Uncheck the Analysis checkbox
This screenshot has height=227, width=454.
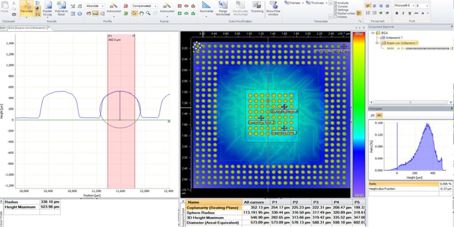[x=335, y=3]
